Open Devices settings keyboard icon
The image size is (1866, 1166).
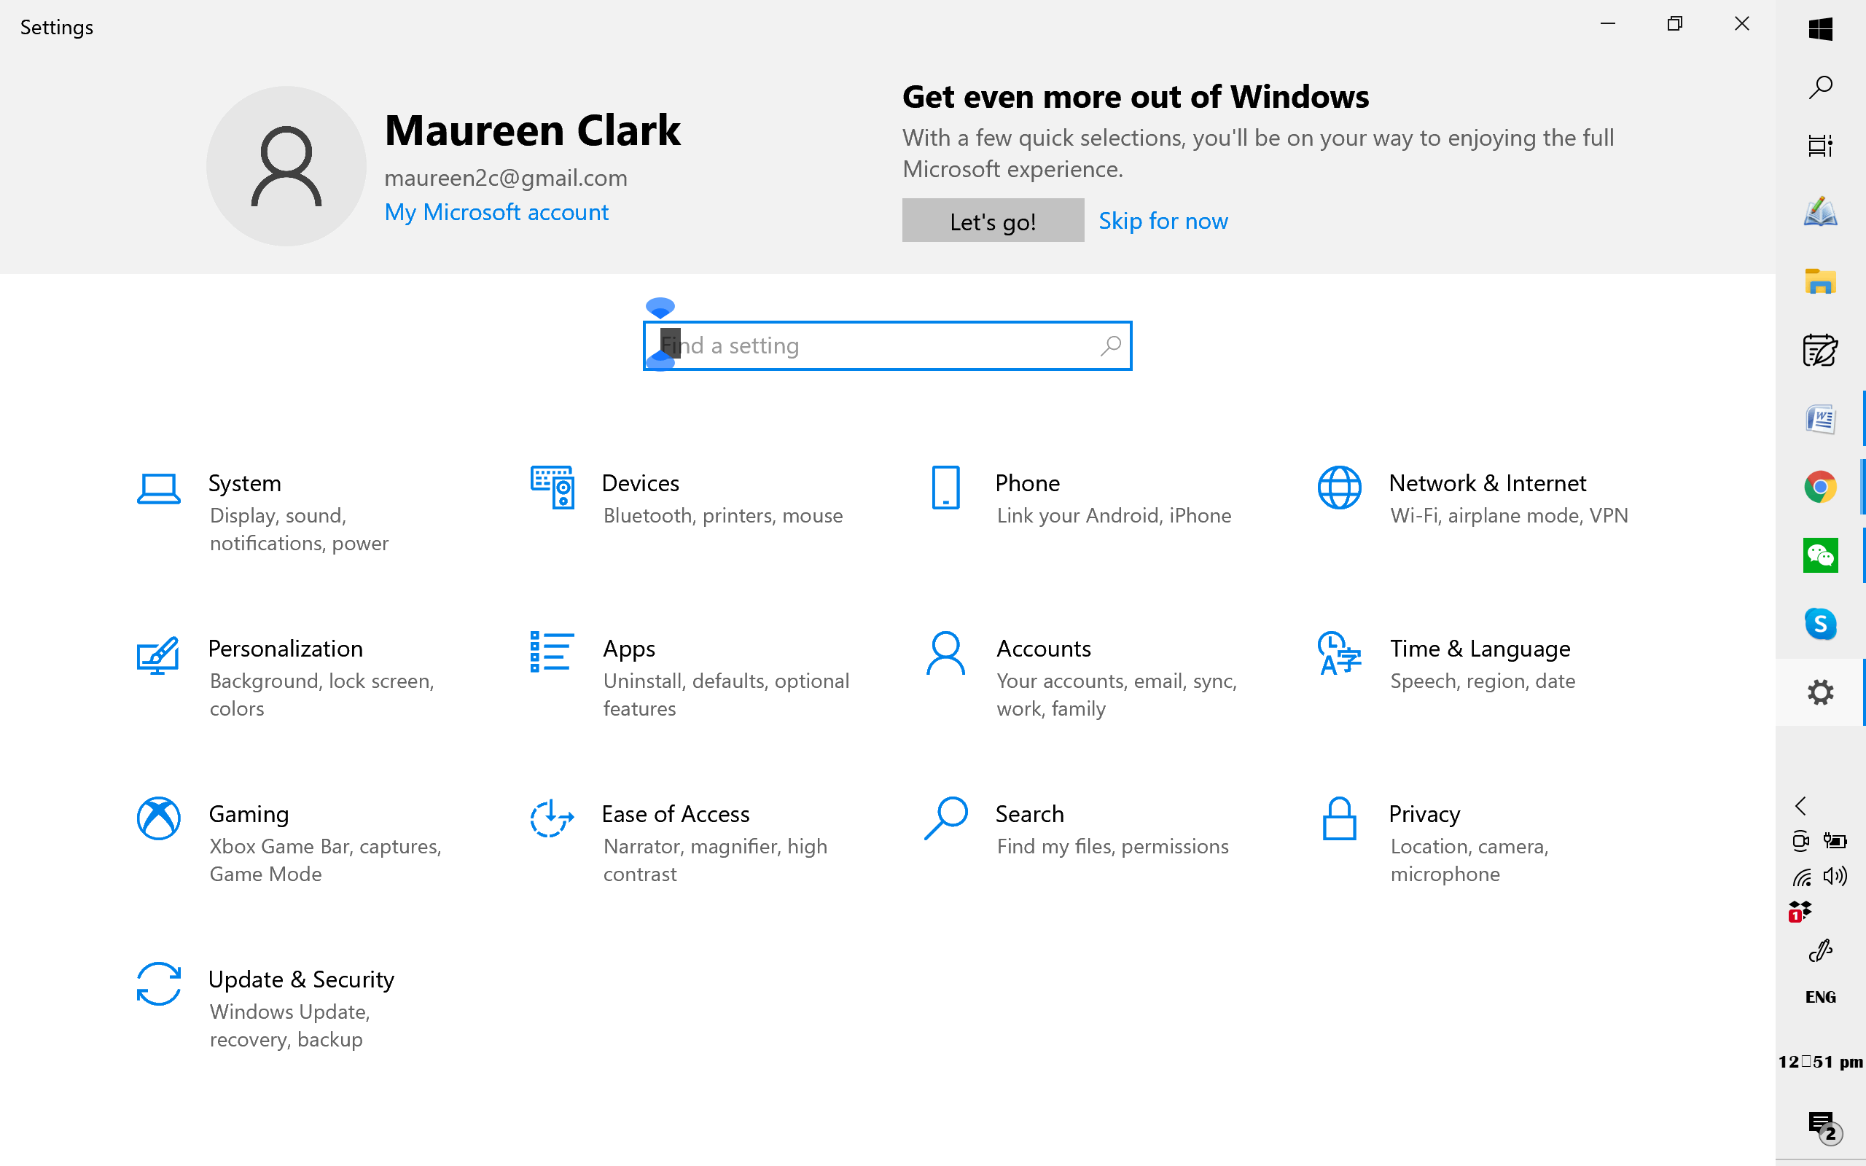[x=552, y=488]
